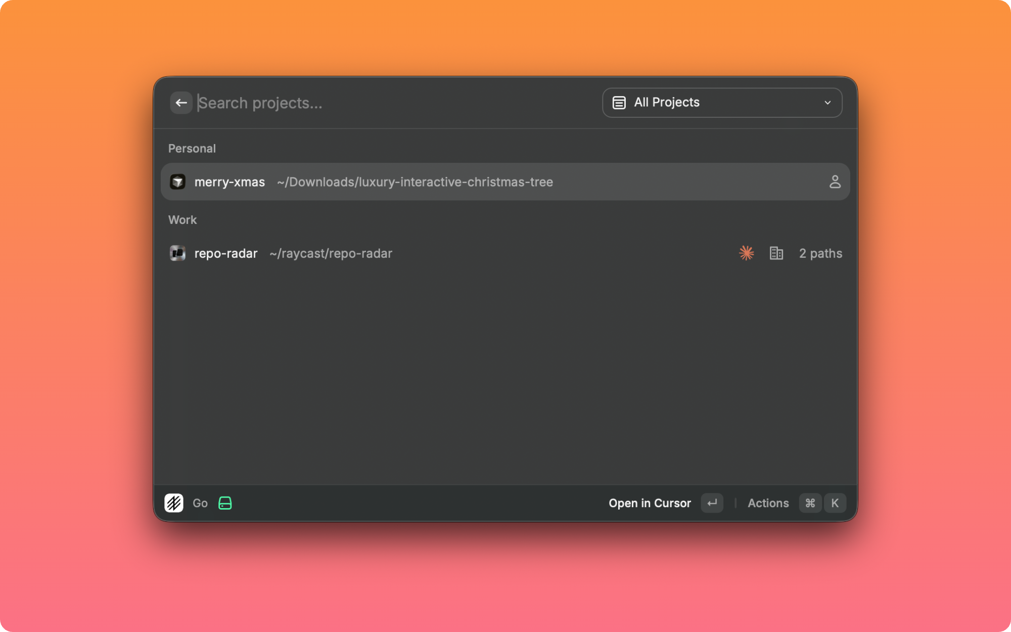Click the green drive icon next to Go

225,503
